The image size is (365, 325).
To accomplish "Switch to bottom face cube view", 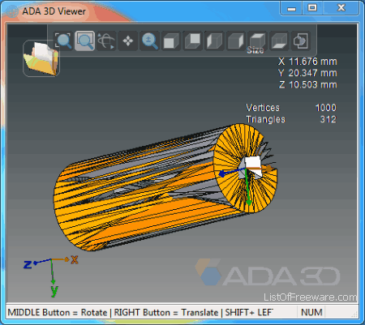I will [279, 41].
